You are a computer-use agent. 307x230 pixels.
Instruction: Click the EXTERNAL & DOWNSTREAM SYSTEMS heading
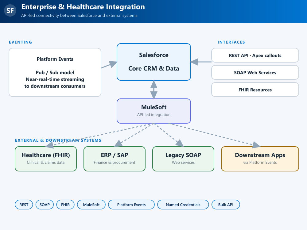(58, 140)
